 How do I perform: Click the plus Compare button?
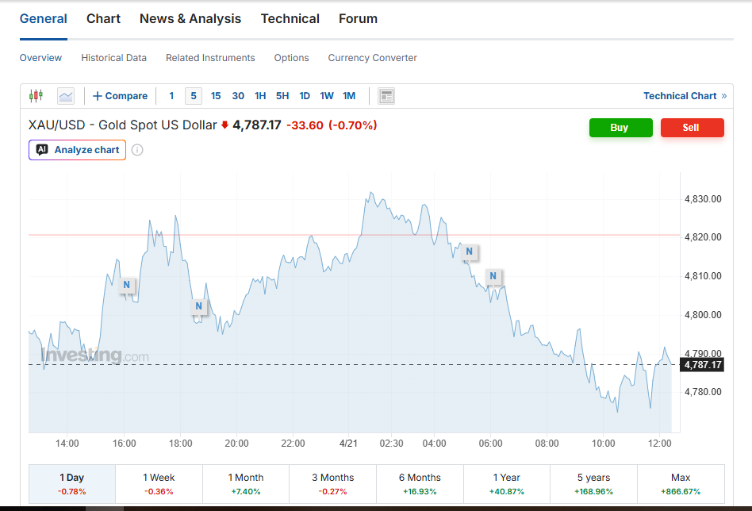pyautogui.click(x=120, y=96)
